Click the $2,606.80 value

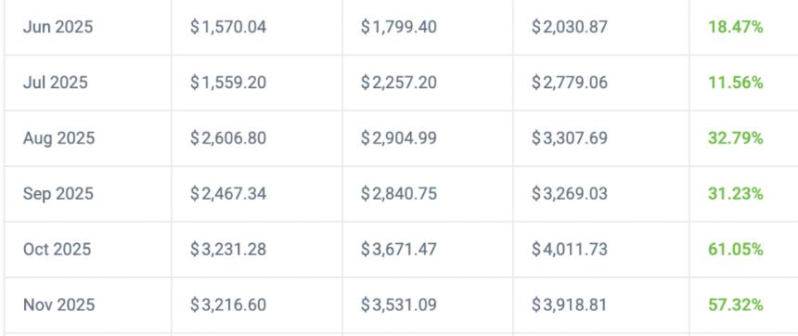(x=228, y=138)
